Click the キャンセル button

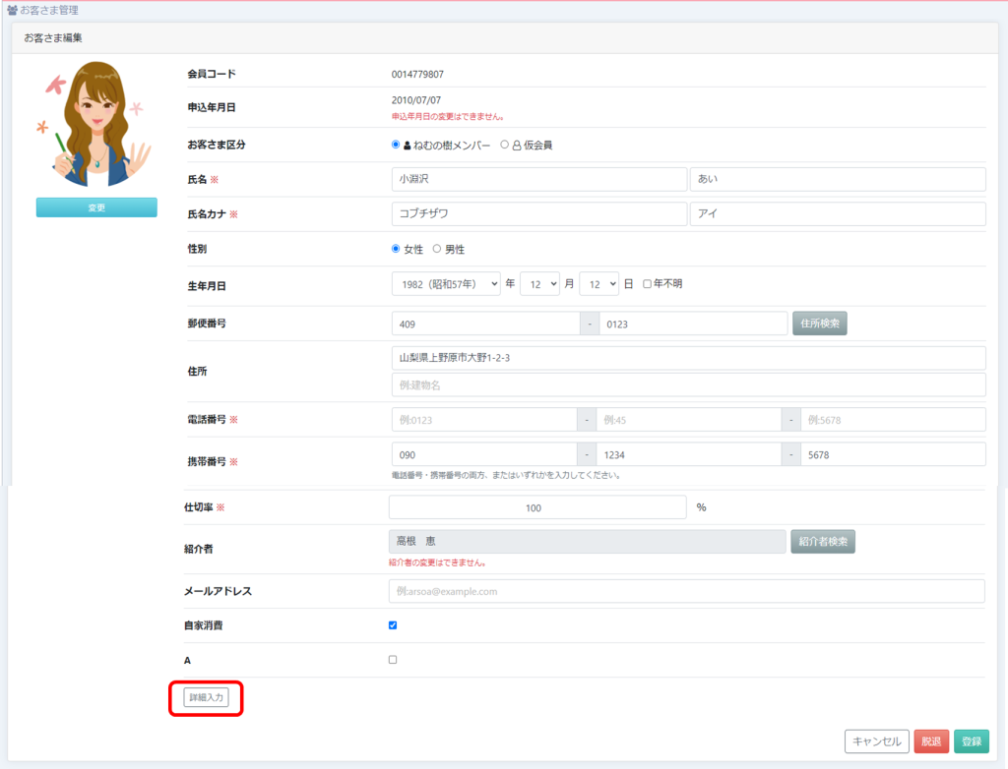(x=876, y=741)
